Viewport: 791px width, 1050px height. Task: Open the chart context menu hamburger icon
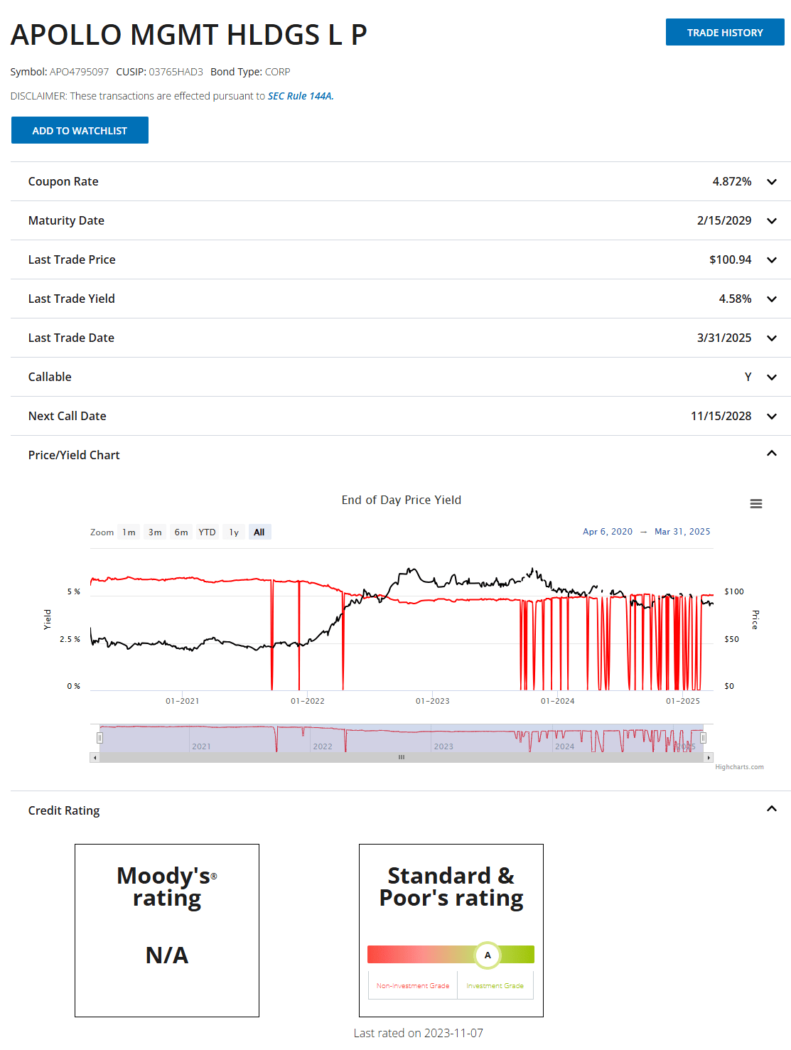755,503
